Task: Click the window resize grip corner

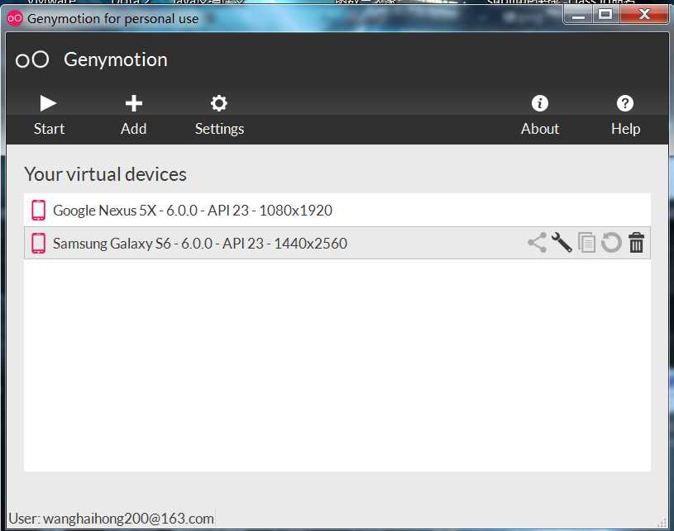Action: click(662, 522)
